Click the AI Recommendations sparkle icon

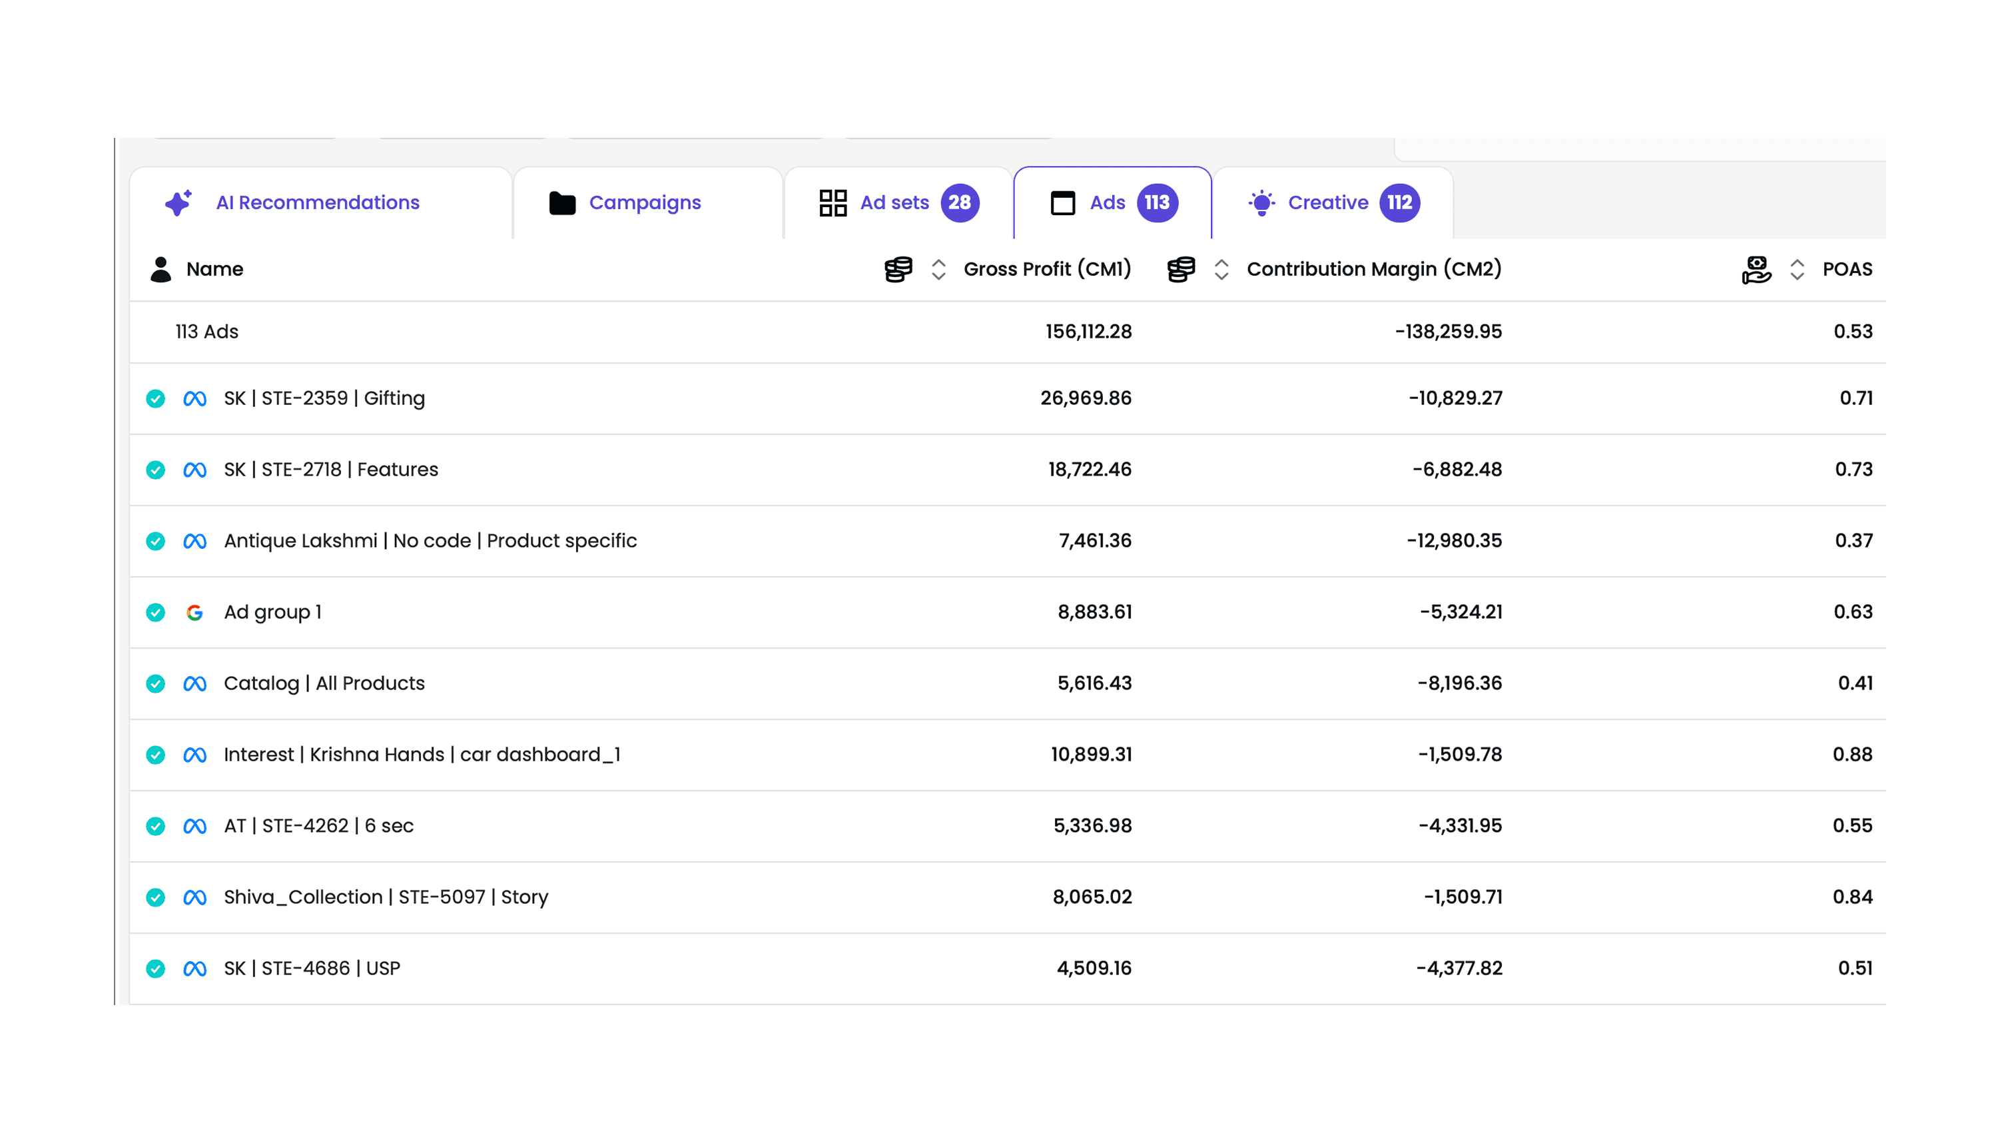pyautogui.click(x=178, y=203)
